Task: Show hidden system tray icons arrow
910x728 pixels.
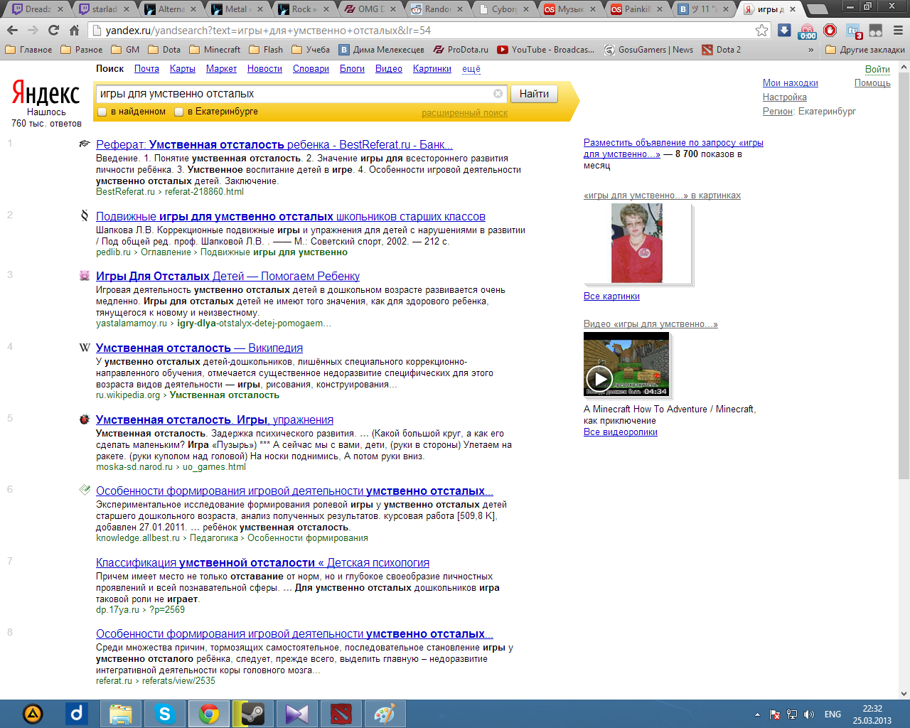Action: coord(757,714)
